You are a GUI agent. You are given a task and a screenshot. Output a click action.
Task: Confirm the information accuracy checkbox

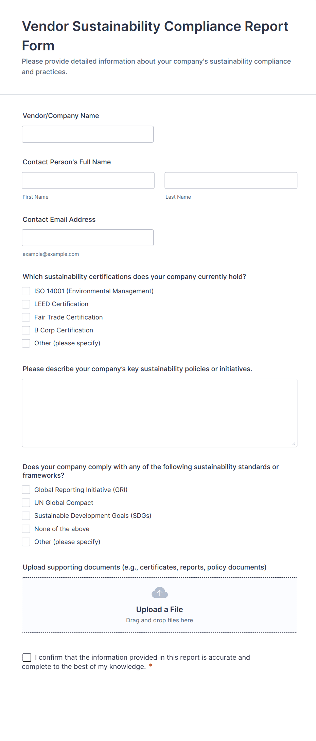coord(27,657)
